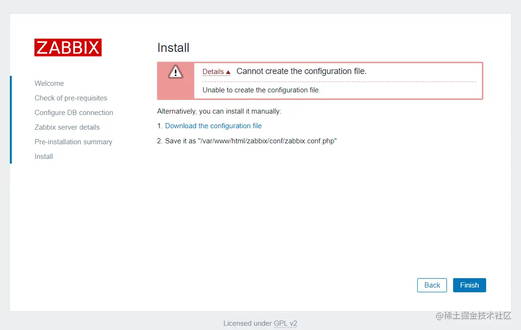Open the Welcome setup step

[x=49, y=83]
